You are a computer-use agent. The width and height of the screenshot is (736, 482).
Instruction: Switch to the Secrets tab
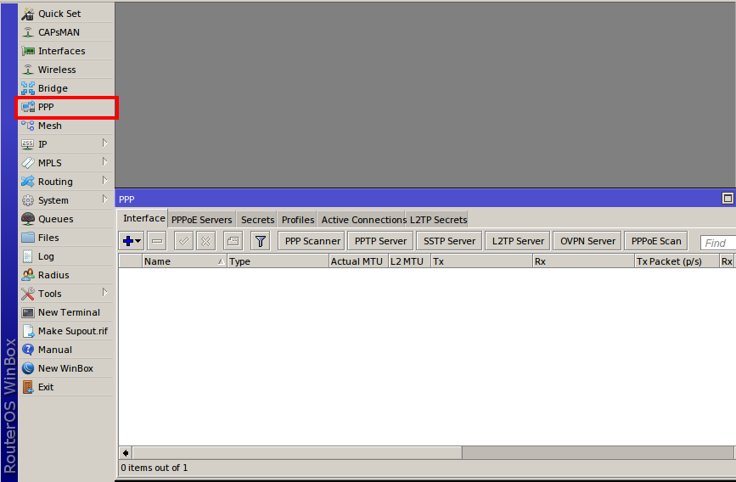[x=257, y=220]
